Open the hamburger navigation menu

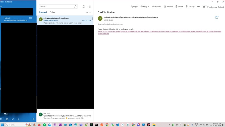click(x=1, y=6)
